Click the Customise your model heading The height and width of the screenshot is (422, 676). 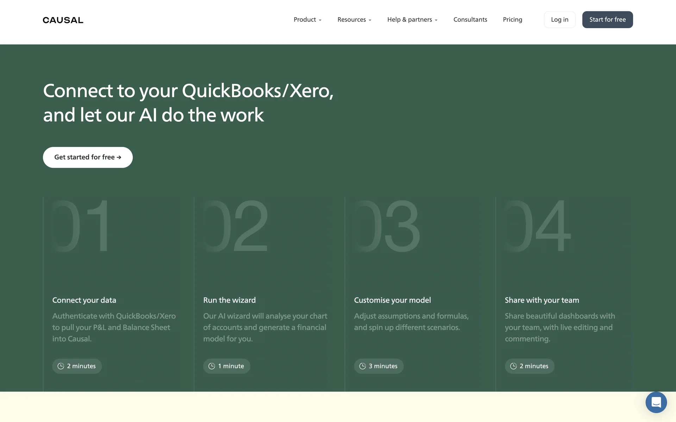pos(392,300)
